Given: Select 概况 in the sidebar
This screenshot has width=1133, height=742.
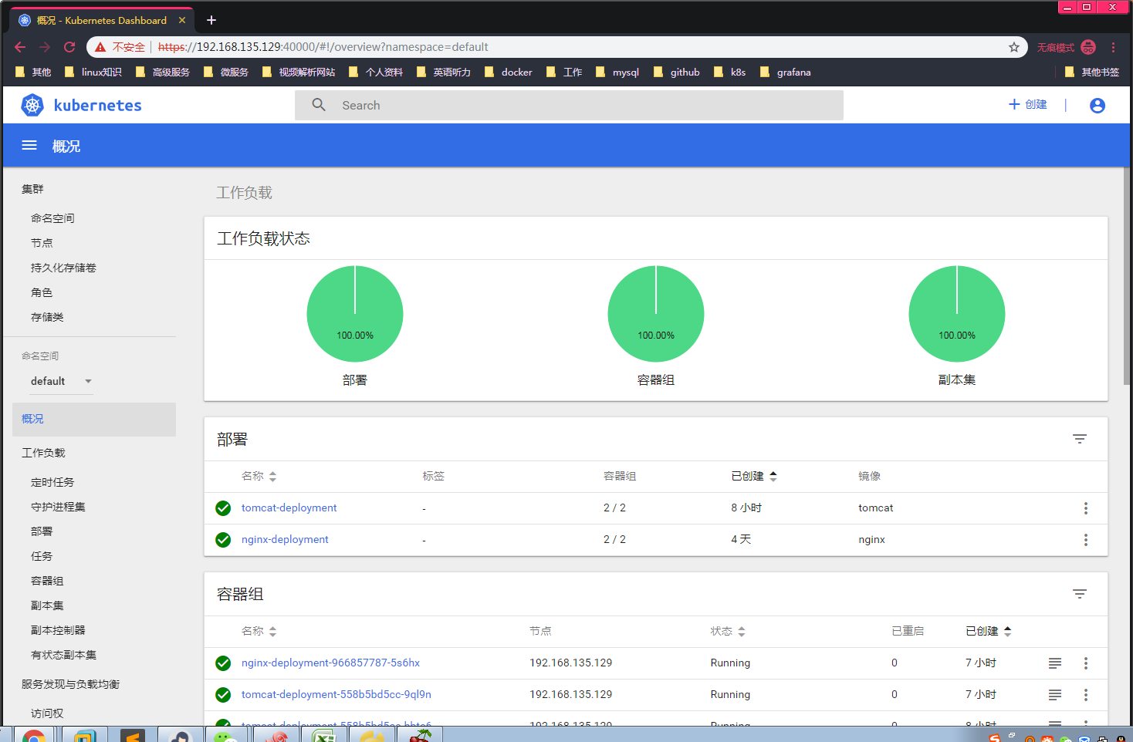Looking at the screenshot, I should (x=94, y=420).
